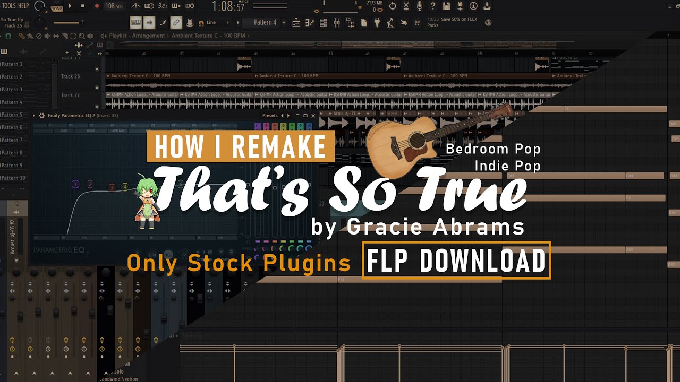Toggle multilink to controllers icon
The image size is (680, 382).
coord(176,23)
